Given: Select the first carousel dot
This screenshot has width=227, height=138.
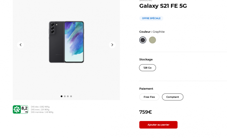Looking at the screenshot, I should 62,96.
